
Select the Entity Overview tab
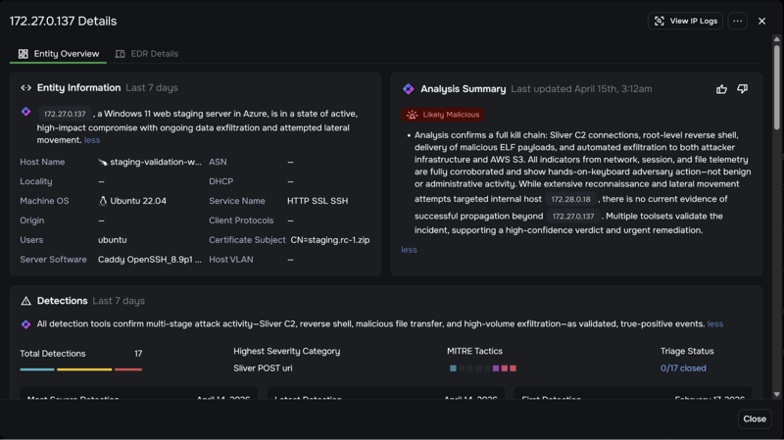(59, 54)
